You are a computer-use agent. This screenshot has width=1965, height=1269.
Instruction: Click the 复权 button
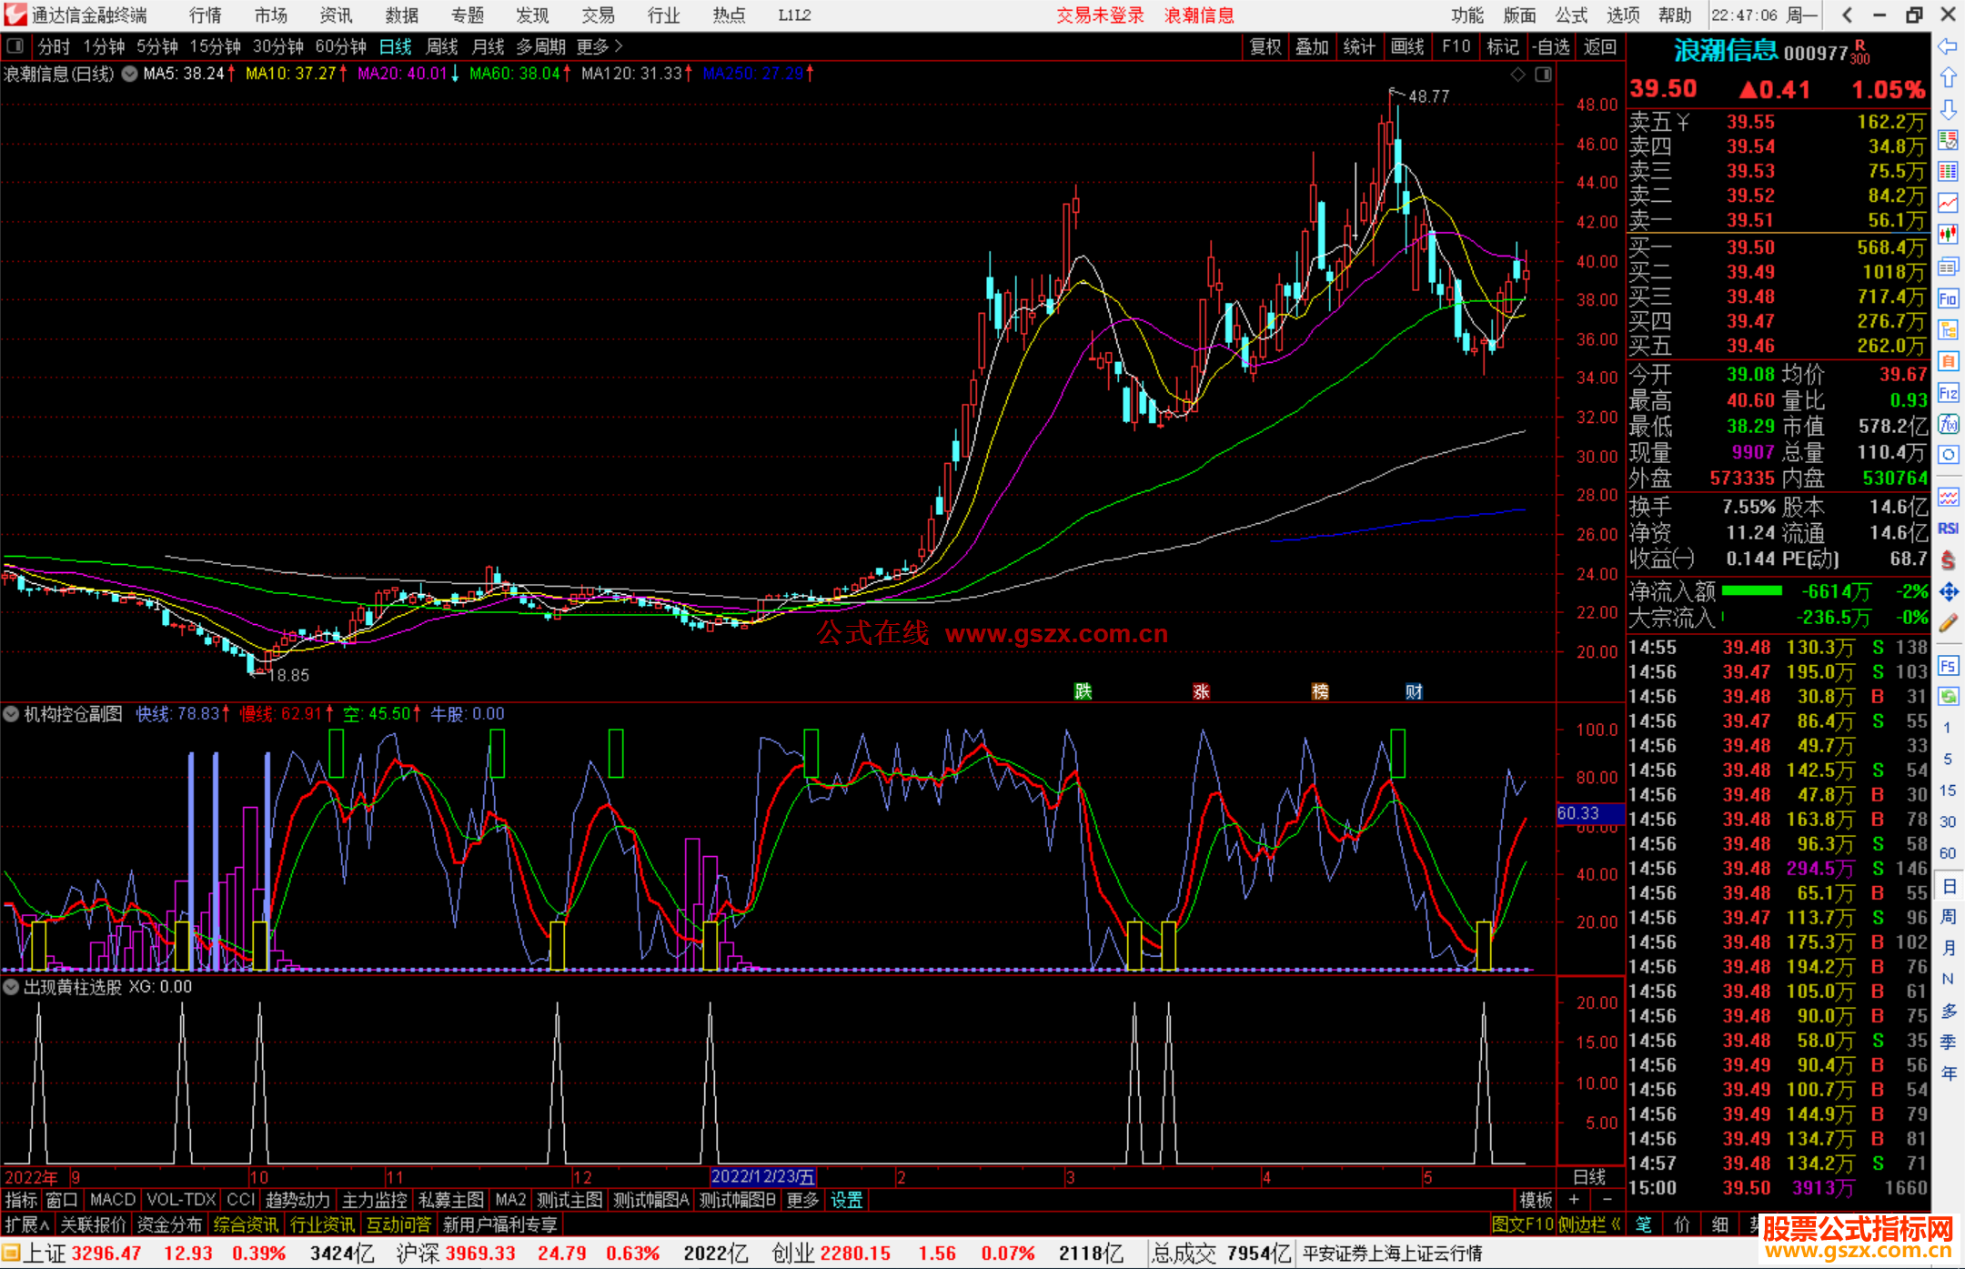1265,46
